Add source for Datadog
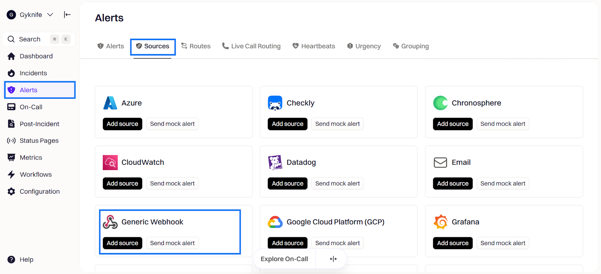 tap(288, 184)
